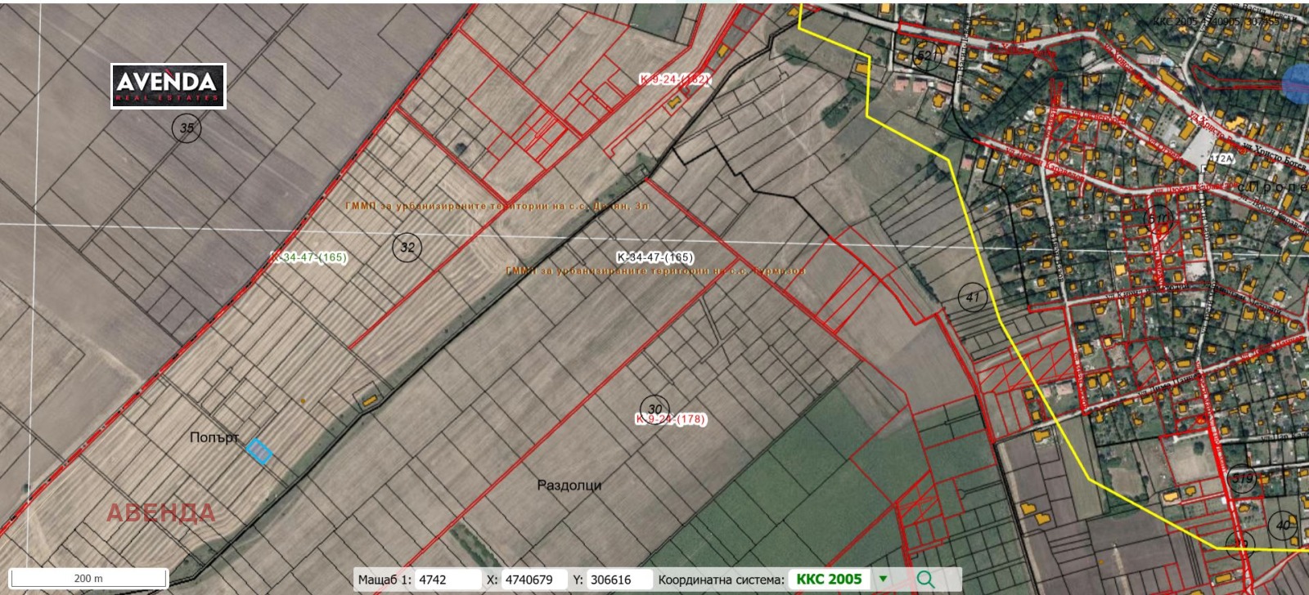Screen dimensions: 1309x595
Task: Select the ККС 2005 coordinate system box
Action: [x=829, y=579]
